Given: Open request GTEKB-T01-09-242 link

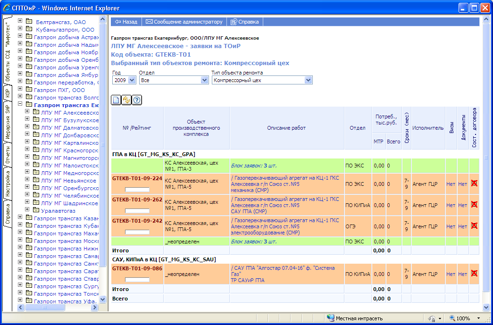Looking at the screenshot, I should point(137,221).
